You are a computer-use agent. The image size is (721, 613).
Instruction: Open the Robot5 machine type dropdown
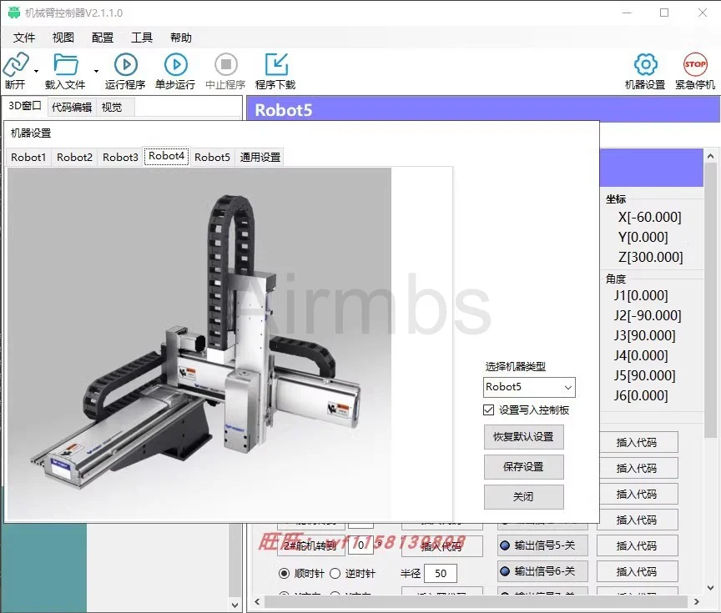(528, 387)
